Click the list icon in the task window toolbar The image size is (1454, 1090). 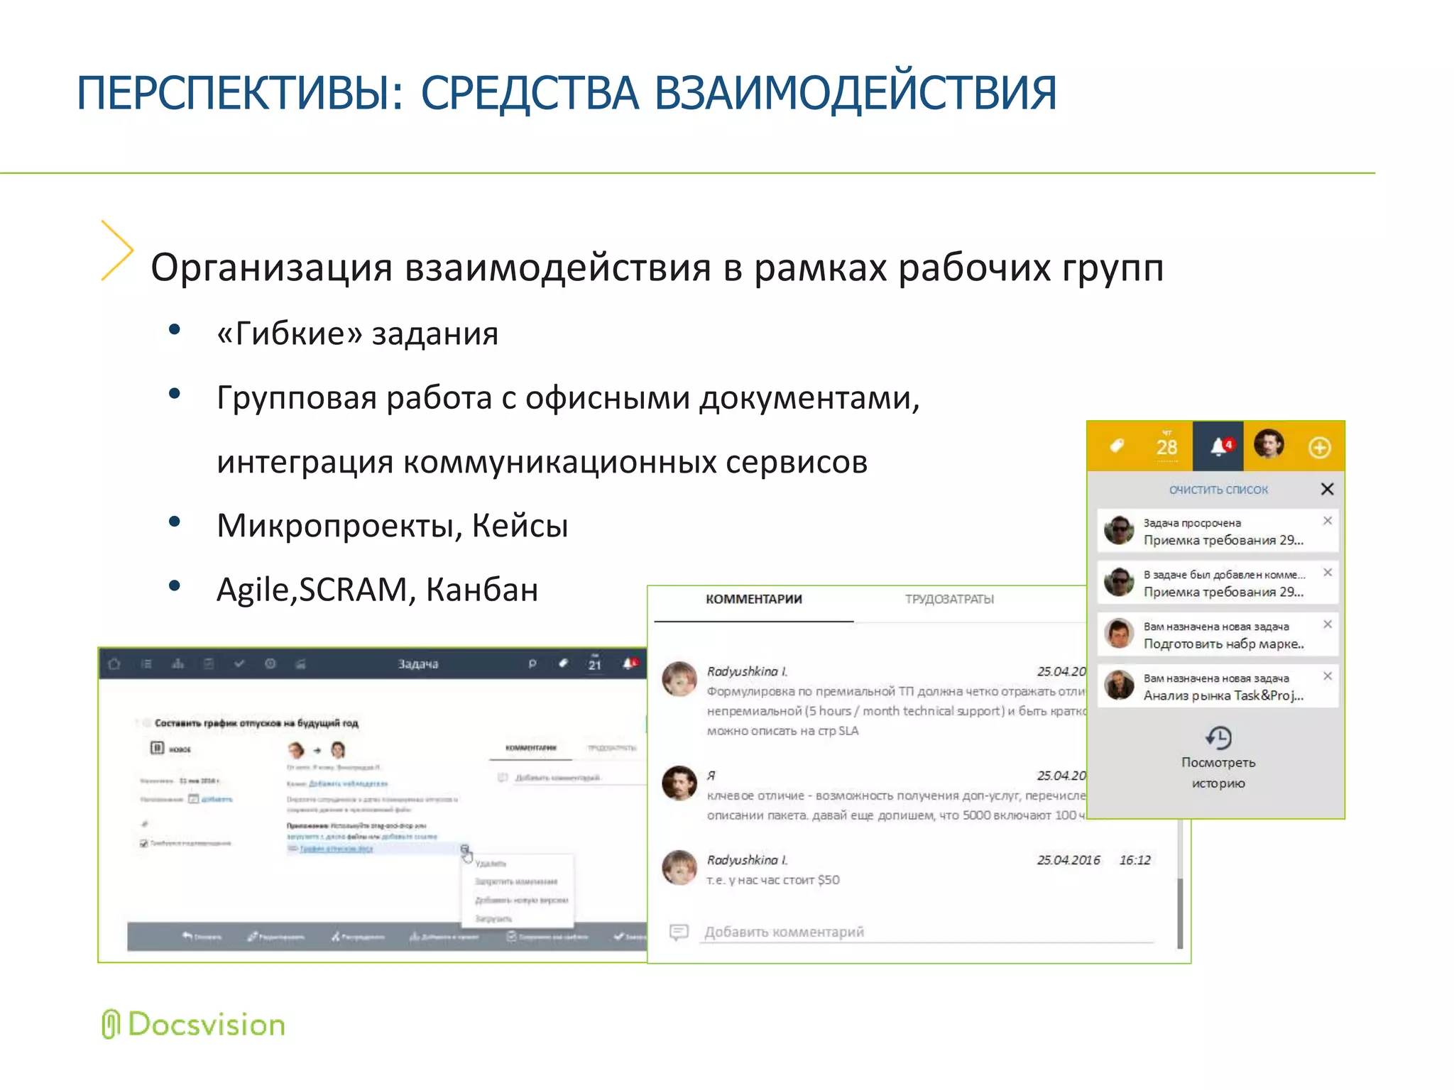pos(146,664)
